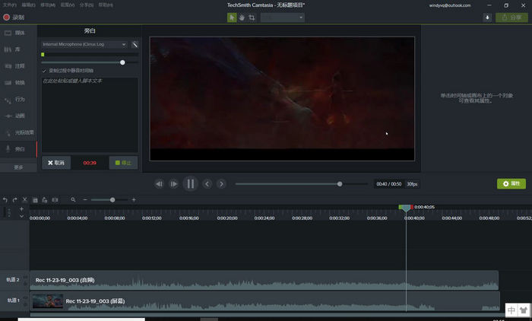Screen dimensions: 532x321
Task: Select the Rec 11-23-19_003 screen clip
Action: pyautogui.click(x=265, y=301)
